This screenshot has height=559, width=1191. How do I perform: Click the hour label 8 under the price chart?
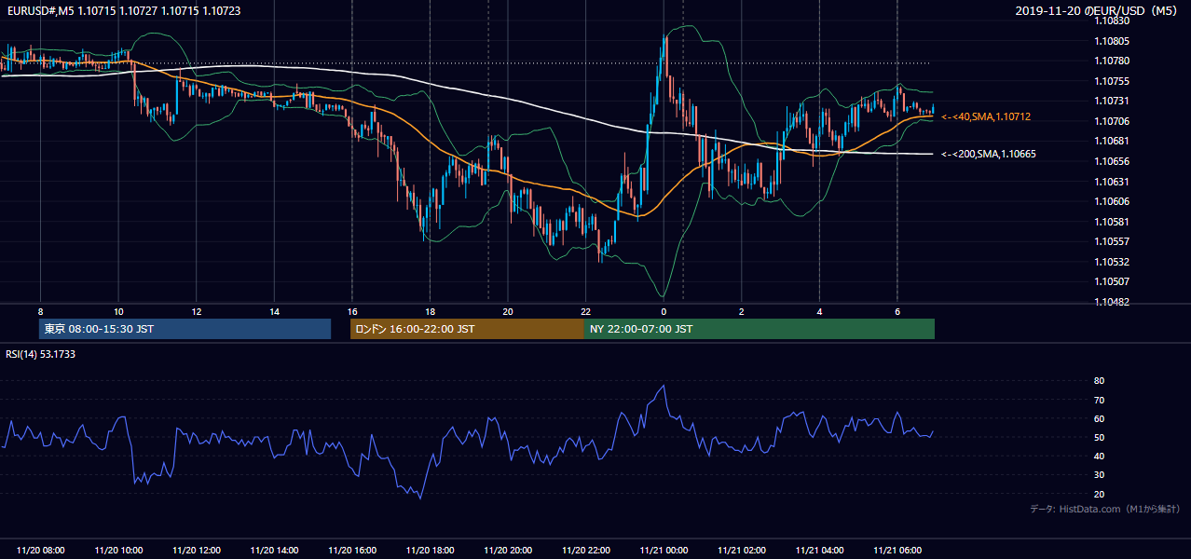[40, 311]
